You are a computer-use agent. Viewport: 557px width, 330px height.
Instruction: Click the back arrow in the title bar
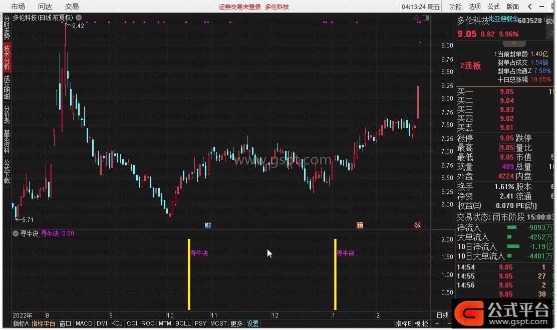[x=529, y=6]
